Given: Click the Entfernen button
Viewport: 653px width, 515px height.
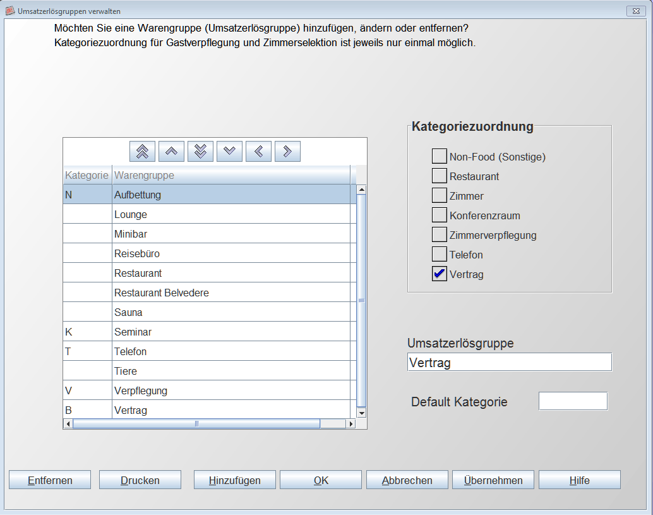Looking at the screenshot, I should [50, 480].
